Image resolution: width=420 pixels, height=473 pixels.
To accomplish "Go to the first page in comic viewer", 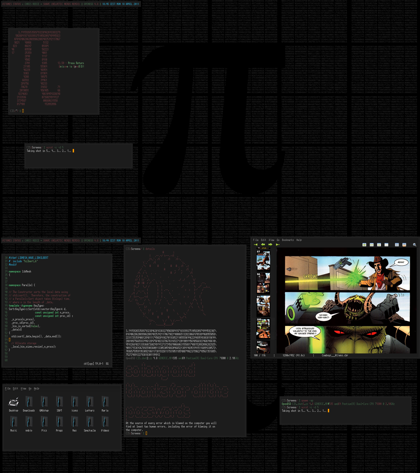I will (256, 245).
